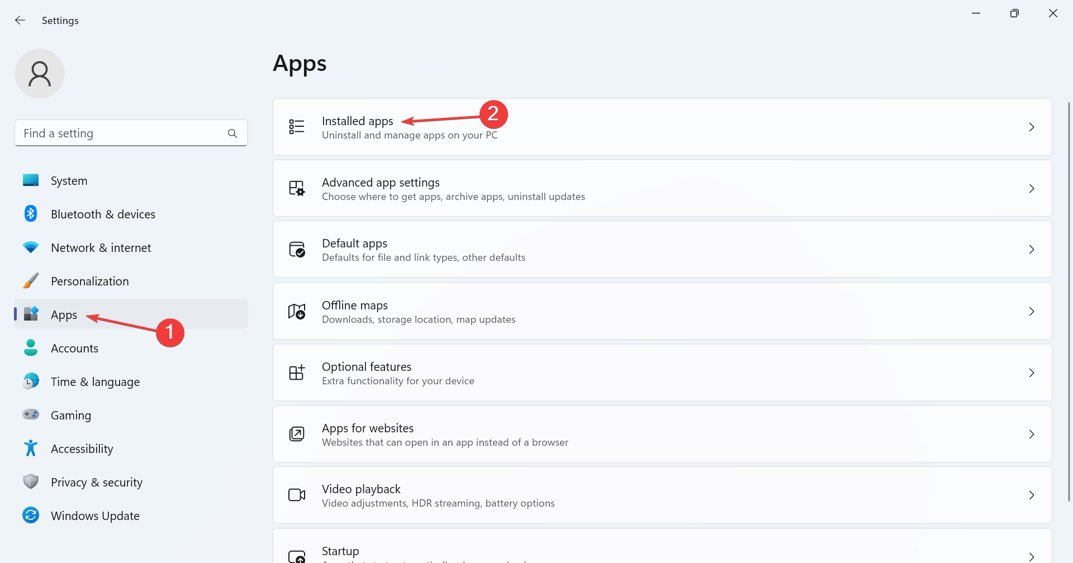This screenshot has height=563, width=1073.
Task: Click the vertical scrollbar on right
Action: 1069,302
